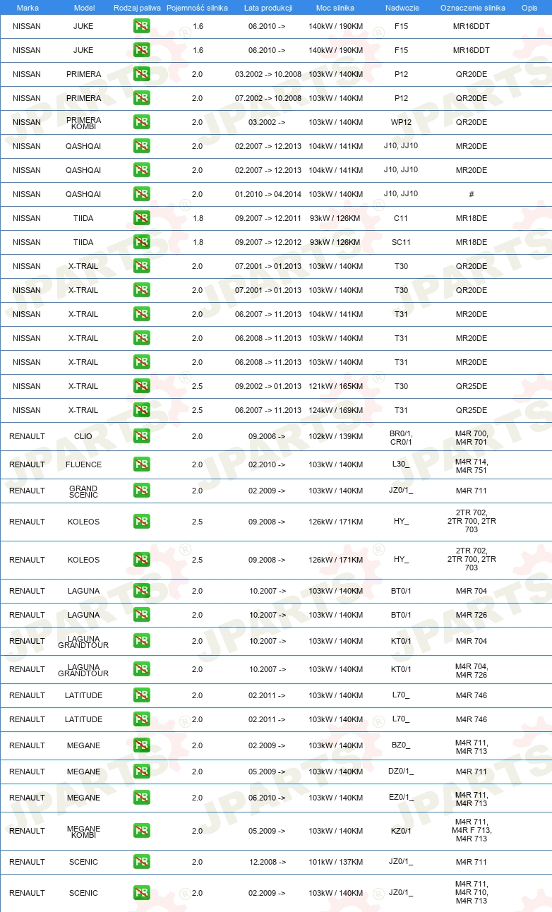Image resolution: width=552 pixels, height=912 pixels.
Task: Select the '#' engine code cell
Action: [472, 194]
